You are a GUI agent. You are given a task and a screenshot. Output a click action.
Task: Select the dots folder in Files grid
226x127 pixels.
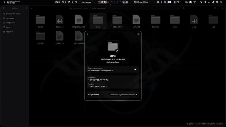pos(98,21)
